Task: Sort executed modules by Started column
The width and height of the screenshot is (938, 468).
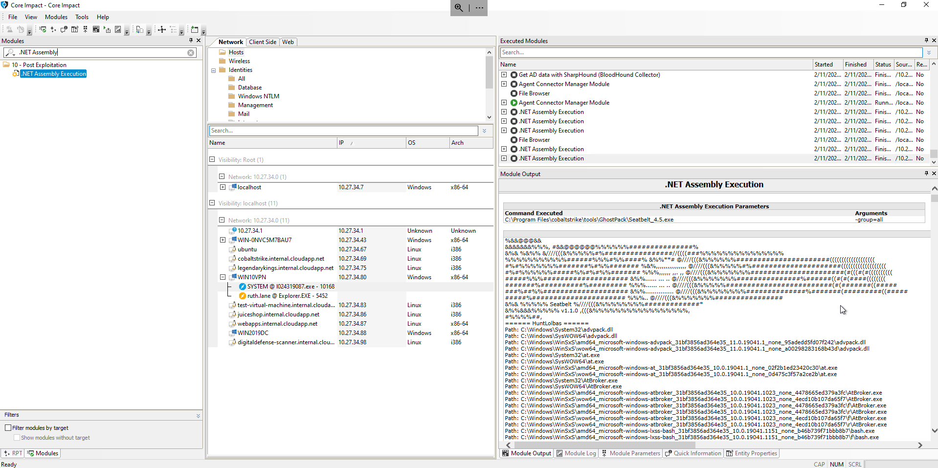Action: coord(827,65)
